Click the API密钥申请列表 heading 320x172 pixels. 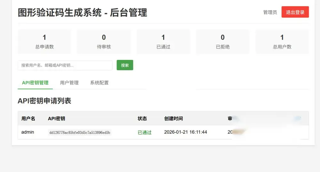(44, 101)
